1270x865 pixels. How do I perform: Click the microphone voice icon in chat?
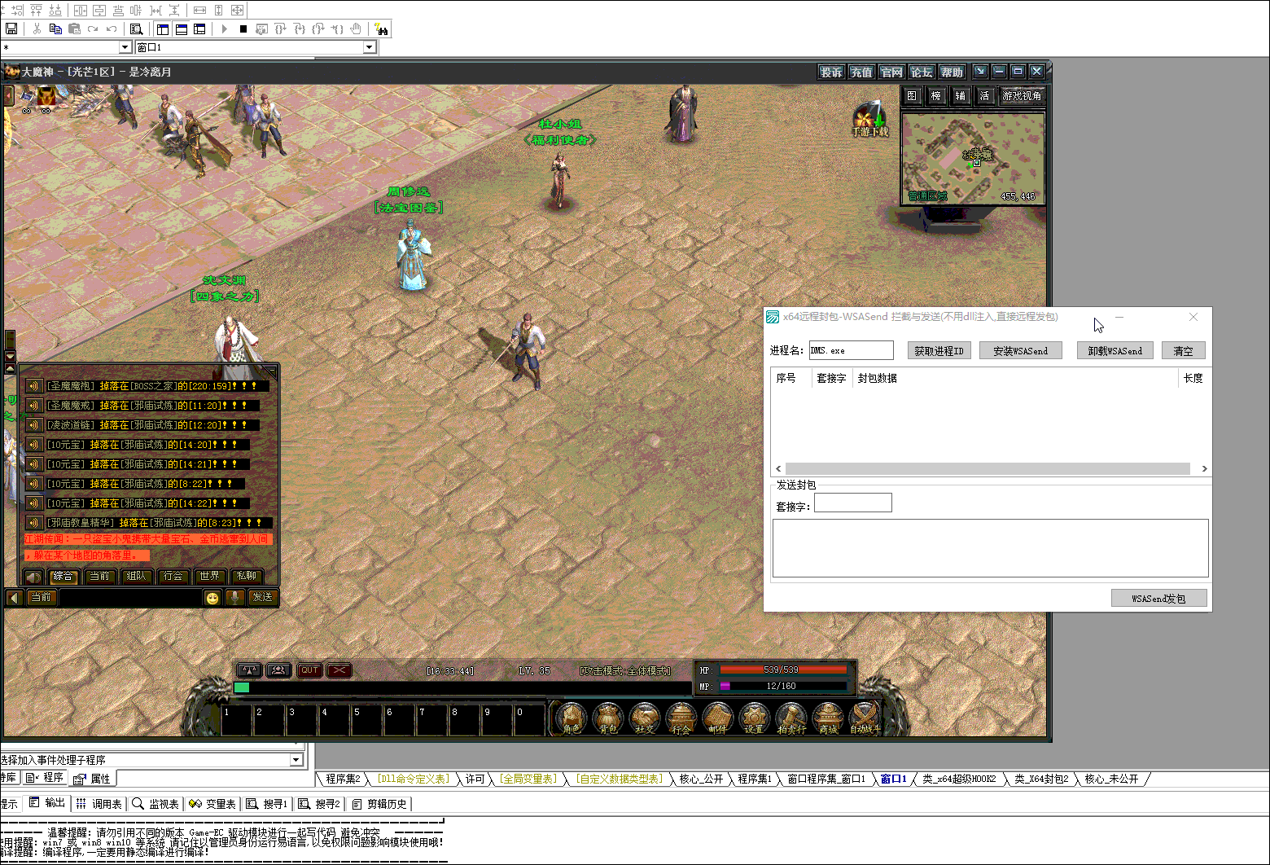pos(234,598)
